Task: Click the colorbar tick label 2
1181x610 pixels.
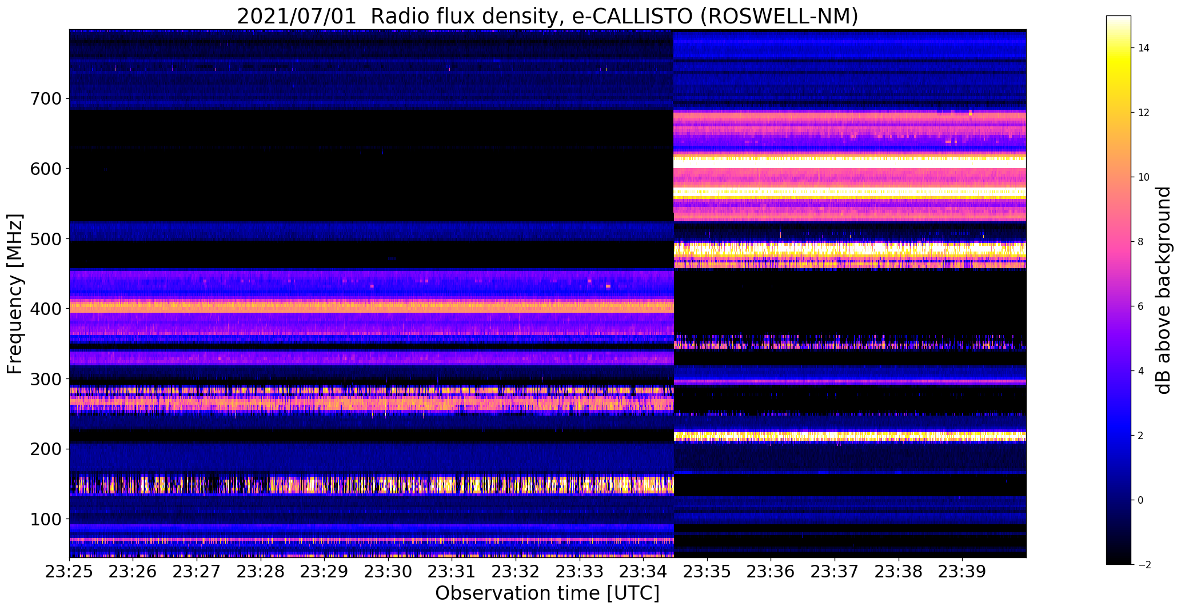Action: click(x=1141, y=436)
